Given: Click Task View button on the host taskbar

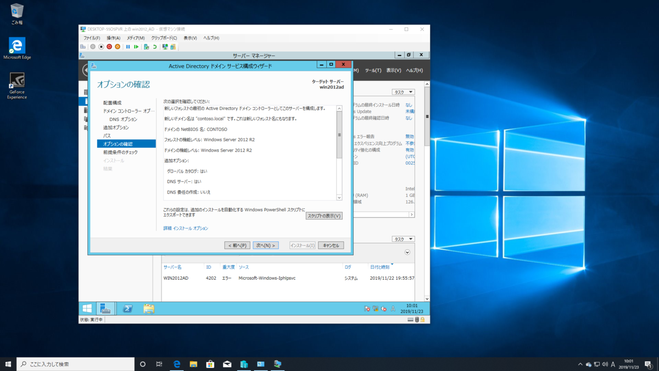Looking at the screenshot, I should 159,364.
